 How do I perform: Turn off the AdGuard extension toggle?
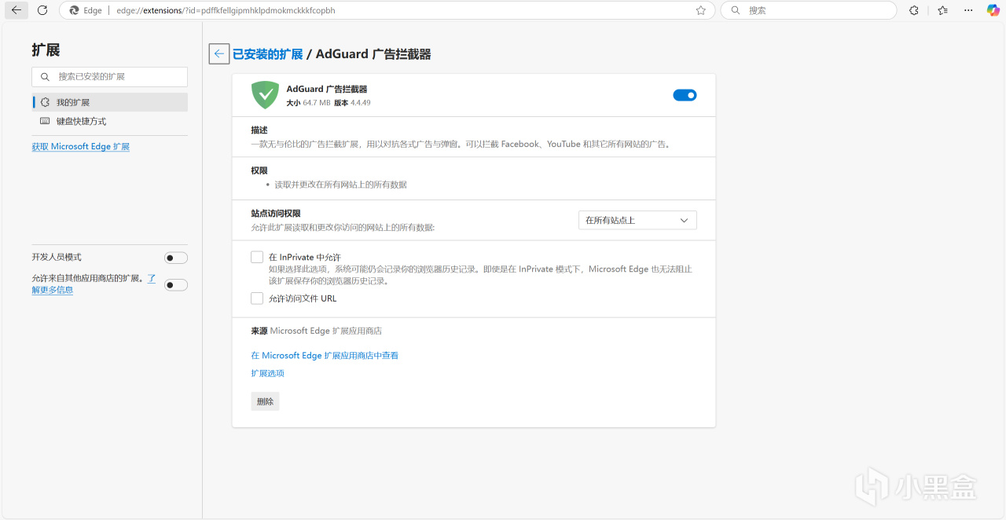[x=685, y=95]
